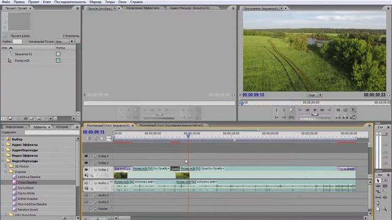Click Safe Margins button in Program monitor
Screen dimensions: 392x220
345,110
